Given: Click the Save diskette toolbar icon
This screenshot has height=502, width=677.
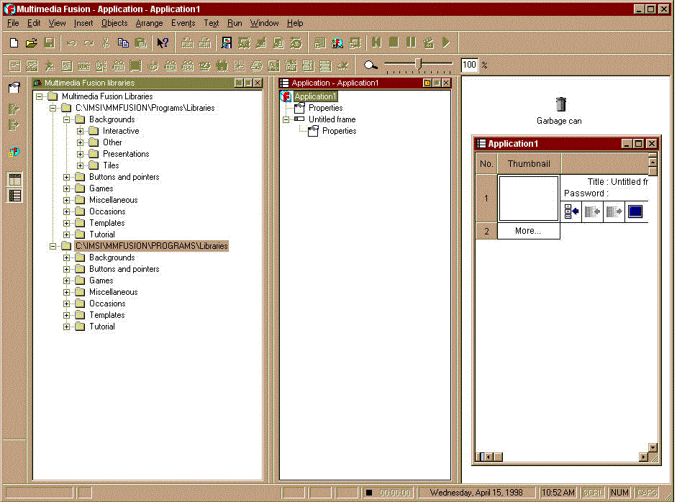Looking at the screenshot, I should [x=49, y=42].
